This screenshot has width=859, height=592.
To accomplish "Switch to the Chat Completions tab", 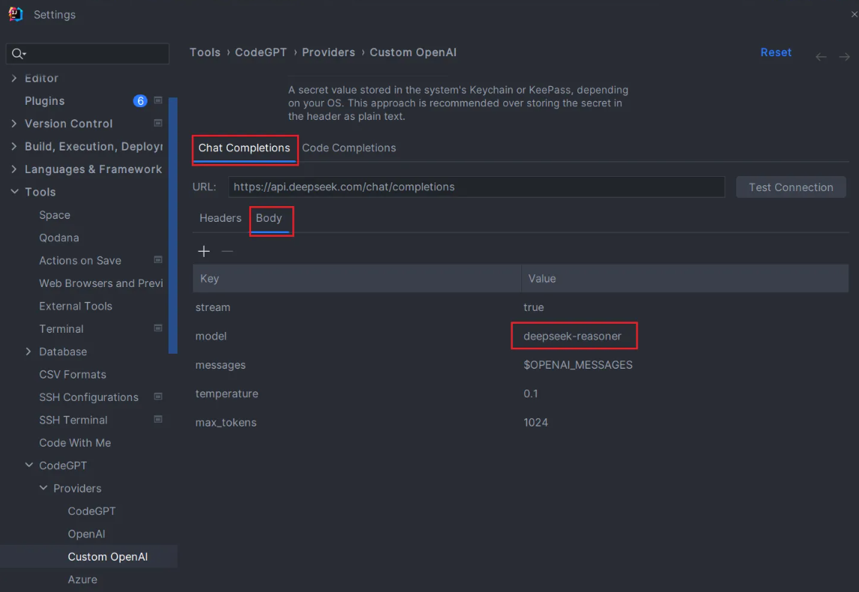I will tap(244, 148).
